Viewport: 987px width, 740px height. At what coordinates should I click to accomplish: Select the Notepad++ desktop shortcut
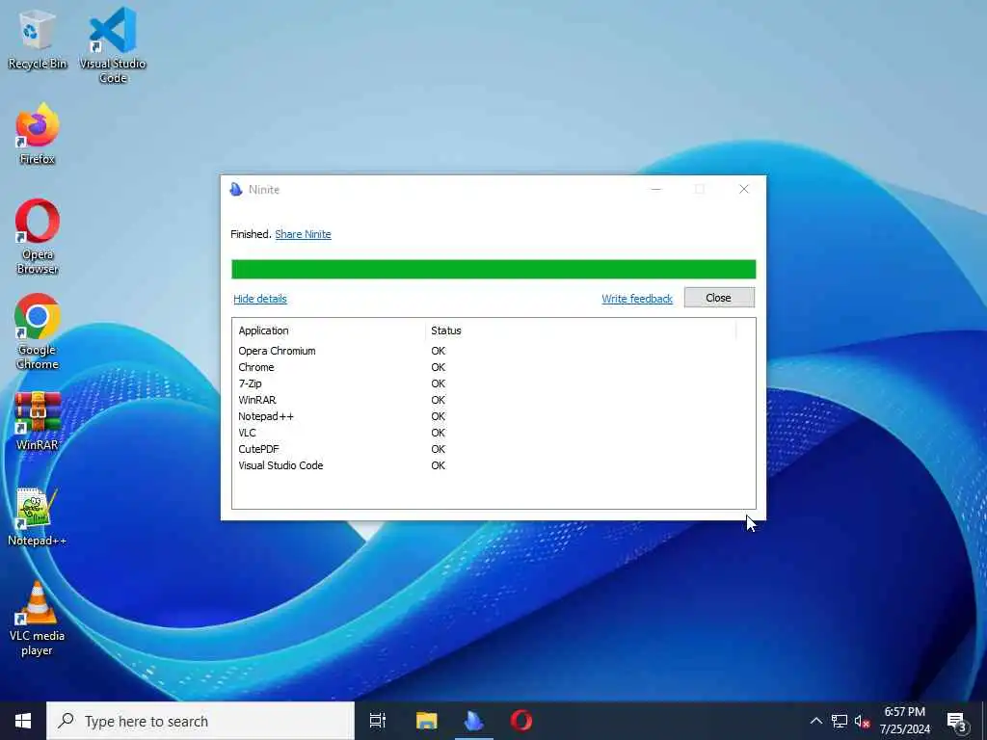coord(38,517)
